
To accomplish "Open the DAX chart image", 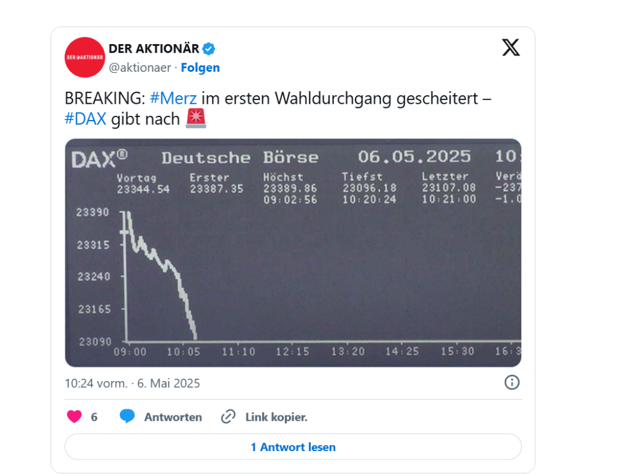I will click(293, 253).
